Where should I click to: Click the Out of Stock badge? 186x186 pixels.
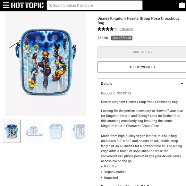coord(122,38)
